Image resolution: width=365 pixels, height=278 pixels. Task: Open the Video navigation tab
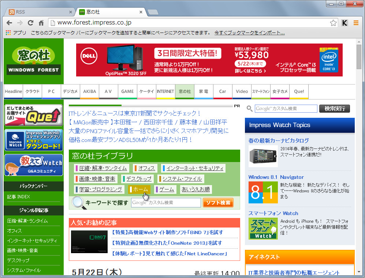coord(242,92)
